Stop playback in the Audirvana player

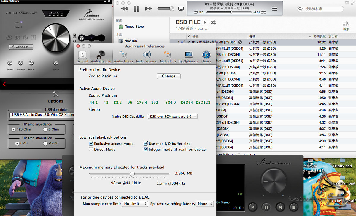point(294,207)
